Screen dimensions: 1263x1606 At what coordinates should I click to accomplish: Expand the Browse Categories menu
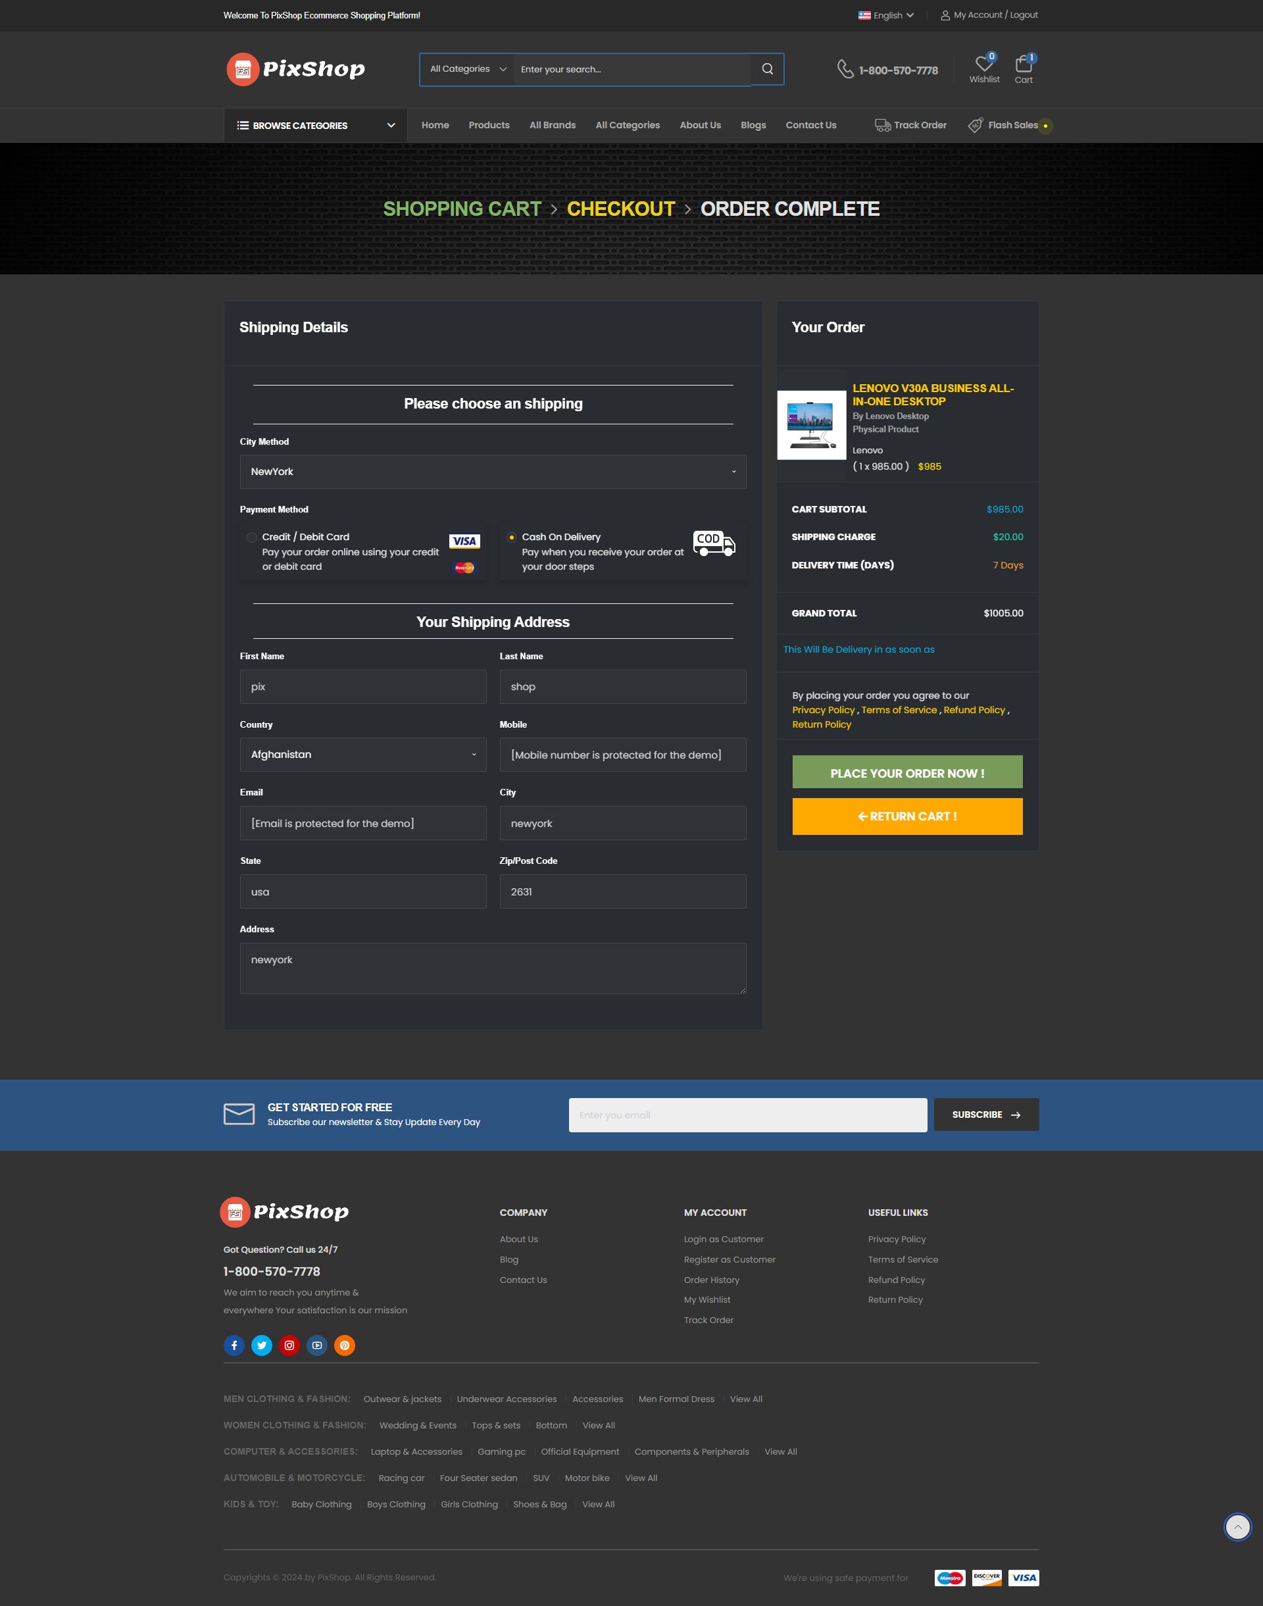pos(316,126)
